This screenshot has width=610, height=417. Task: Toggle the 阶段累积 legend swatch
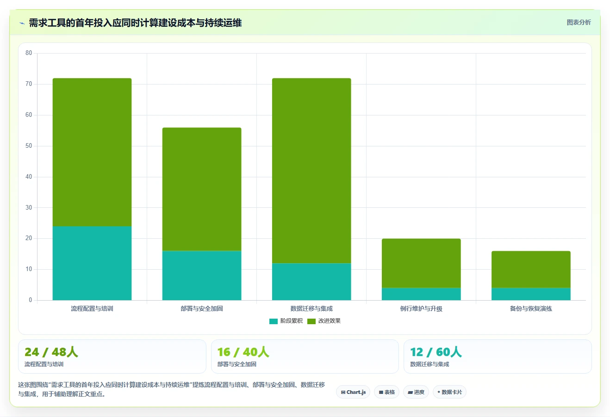click(x=274, y=321)
